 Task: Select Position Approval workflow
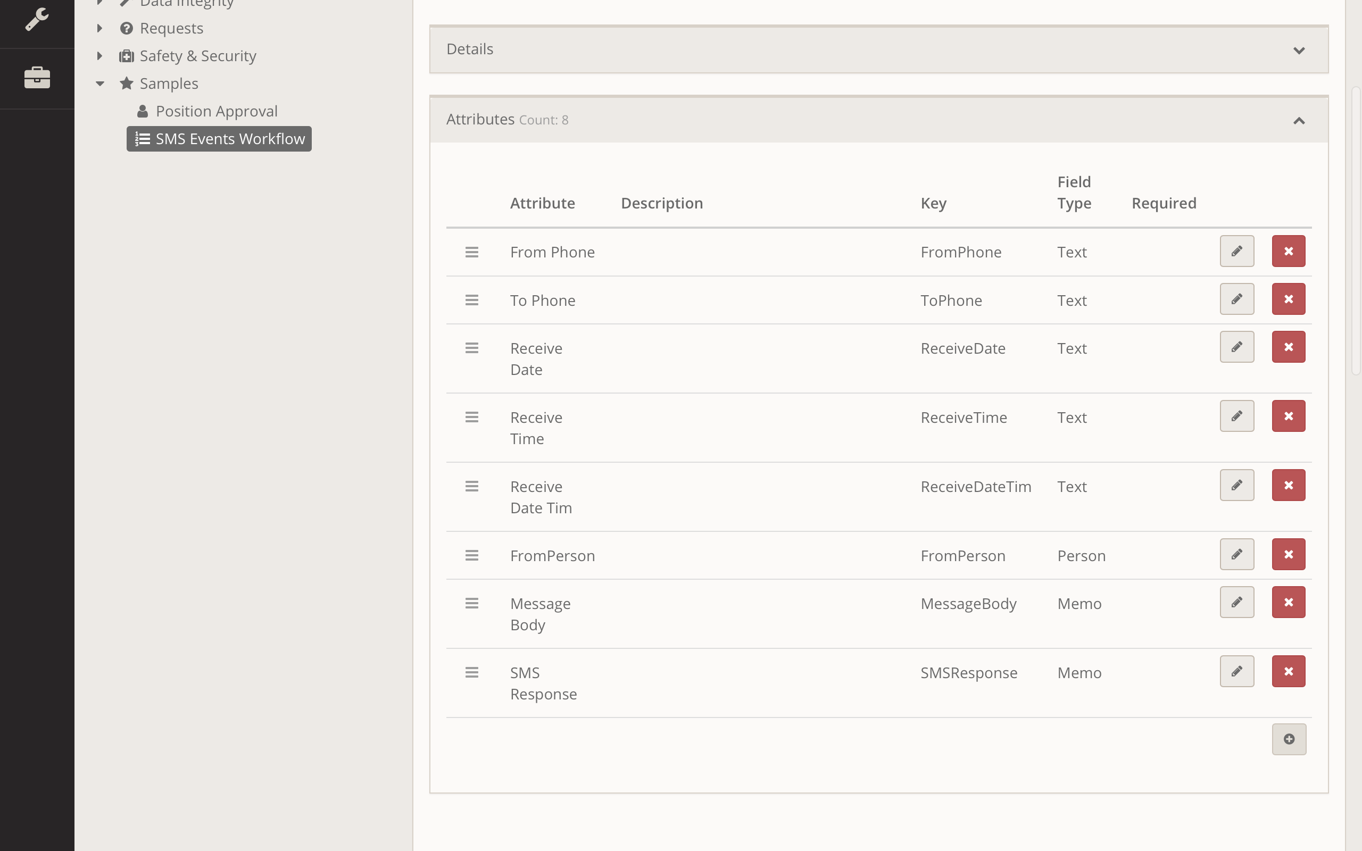[x=216, y=111]
